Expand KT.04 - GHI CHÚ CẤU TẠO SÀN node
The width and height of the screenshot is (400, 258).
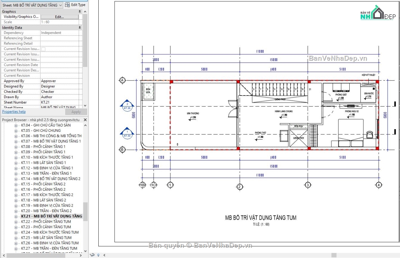point(16,125)
